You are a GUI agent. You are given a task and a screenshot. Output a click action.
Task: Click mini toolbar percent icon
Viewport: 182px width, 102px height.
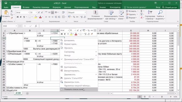coord(88,30)
